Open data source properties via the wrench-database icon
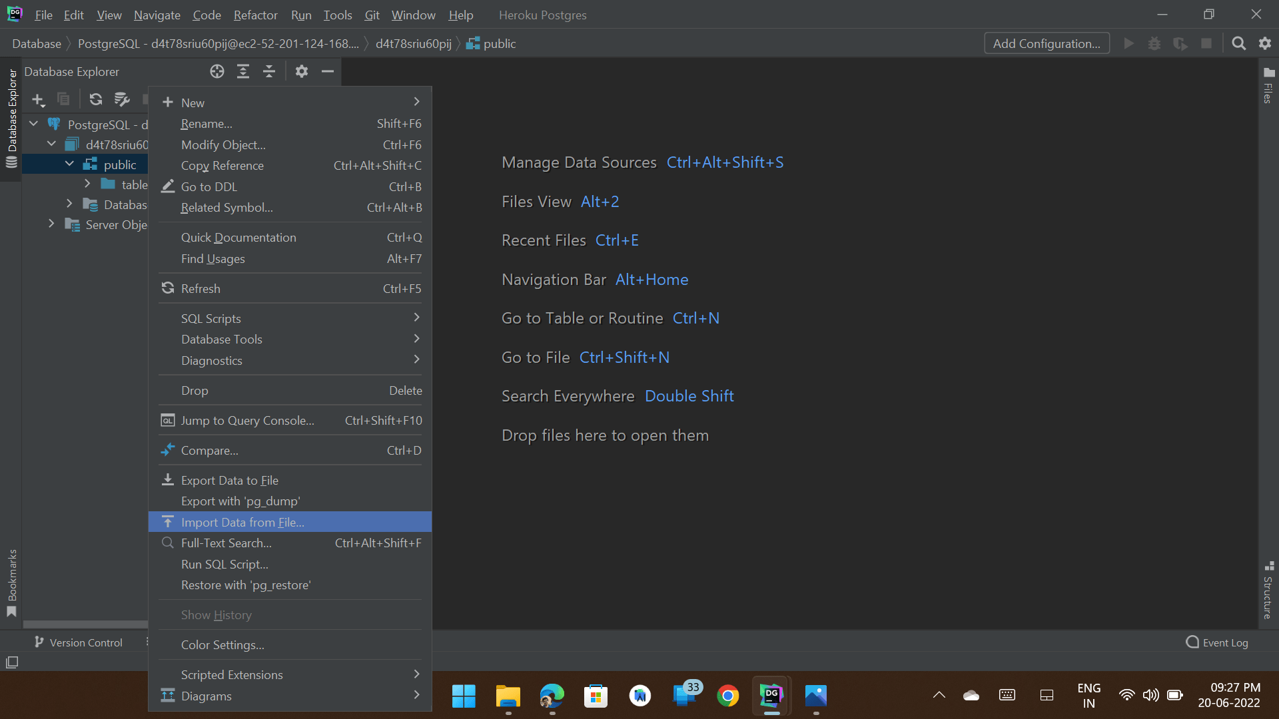This screenshot has height=719, width=1279. tap(123, 99)
